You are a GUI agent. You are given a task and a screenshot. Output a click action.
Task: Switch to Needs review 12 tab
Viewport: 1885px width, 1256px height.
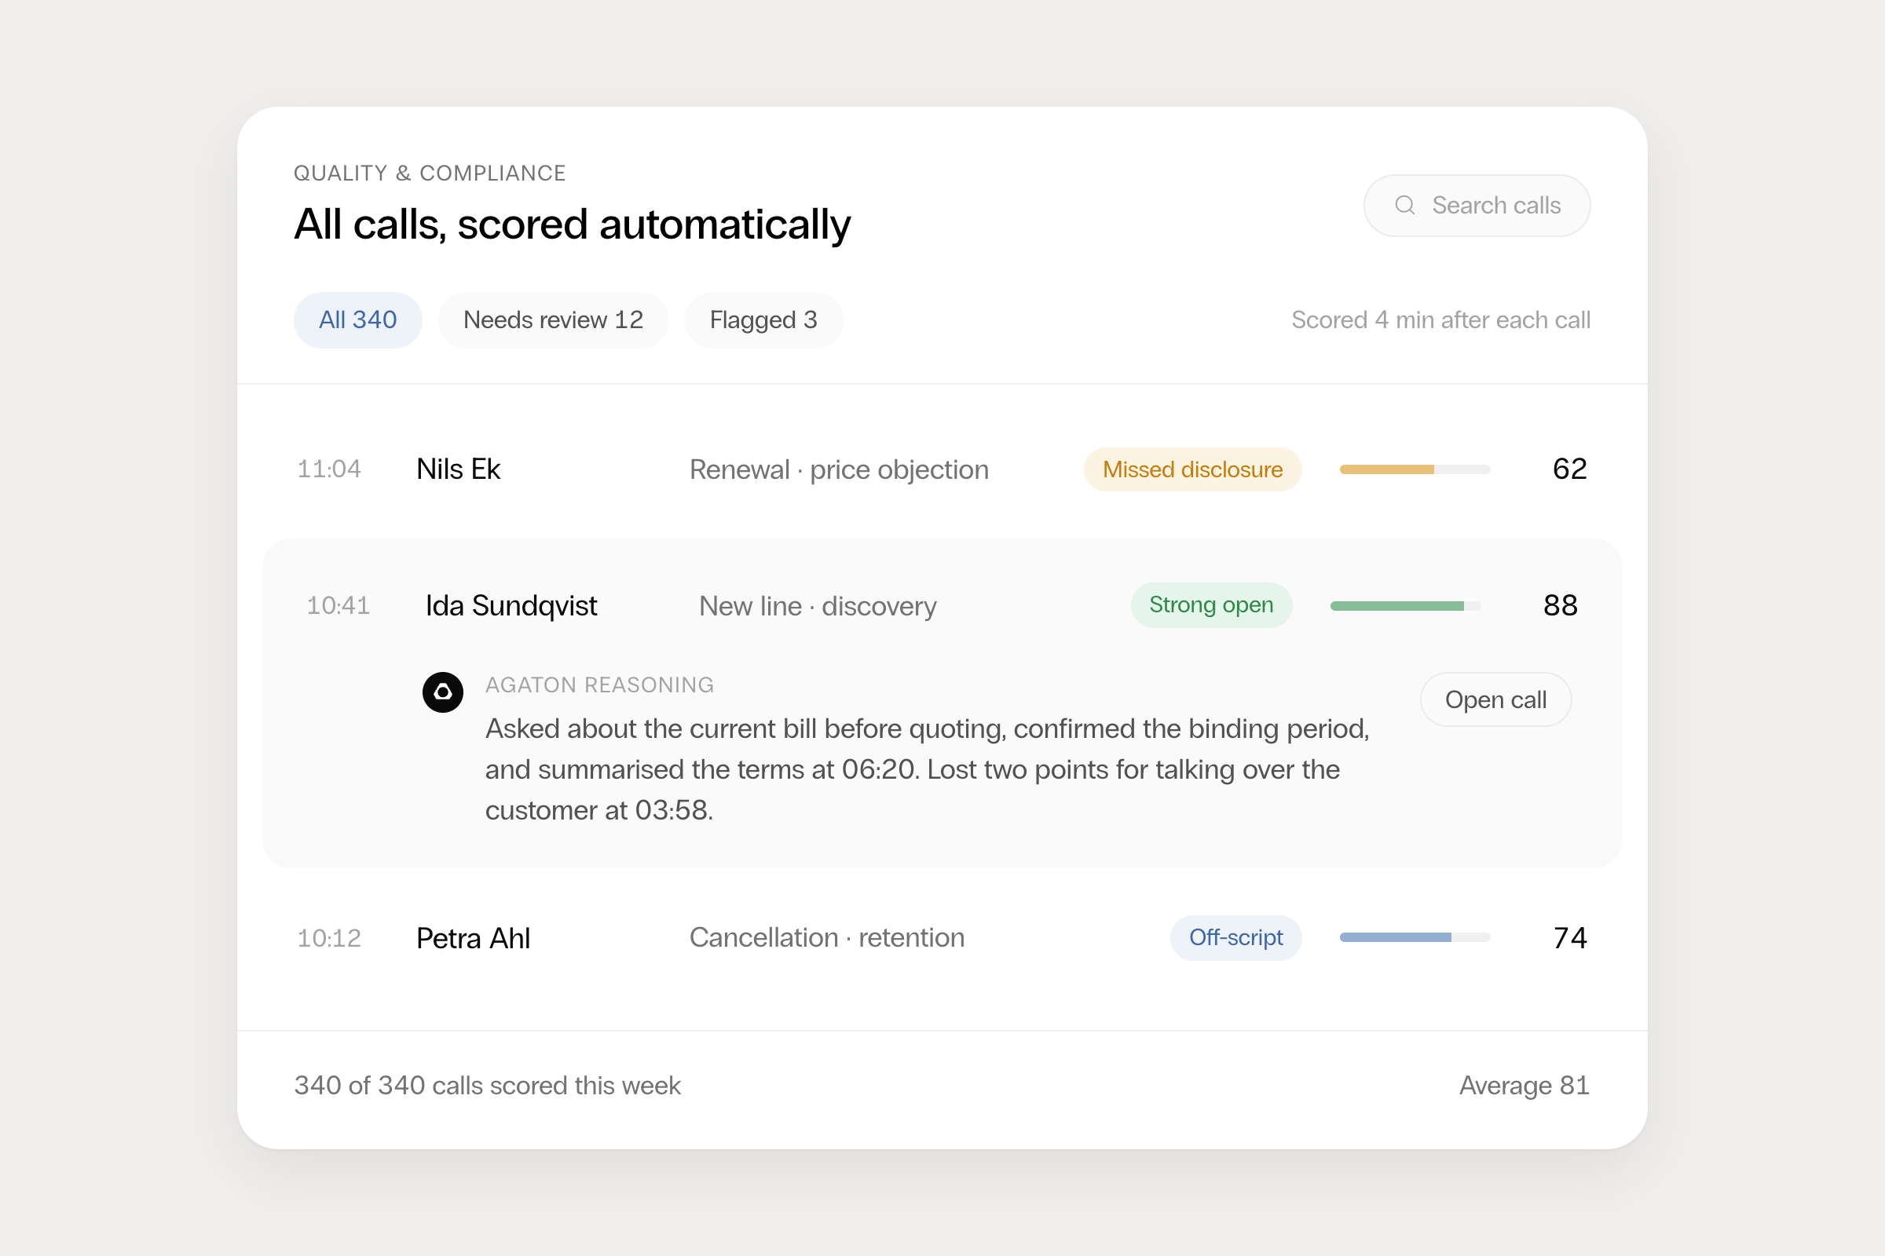553,319
